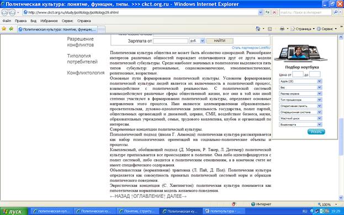Select the Политическая культура browser tab

click(57, 29)
